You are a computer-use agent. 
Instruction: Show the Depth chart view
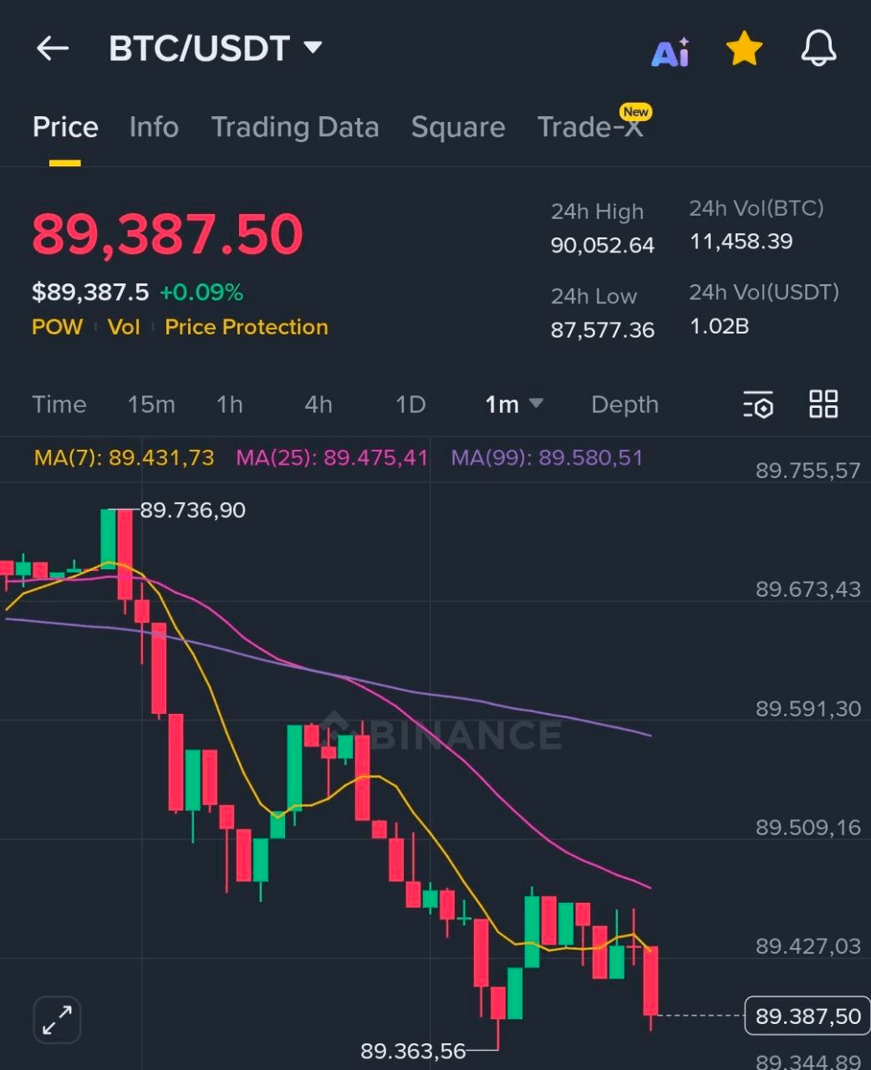pos(624,405)
